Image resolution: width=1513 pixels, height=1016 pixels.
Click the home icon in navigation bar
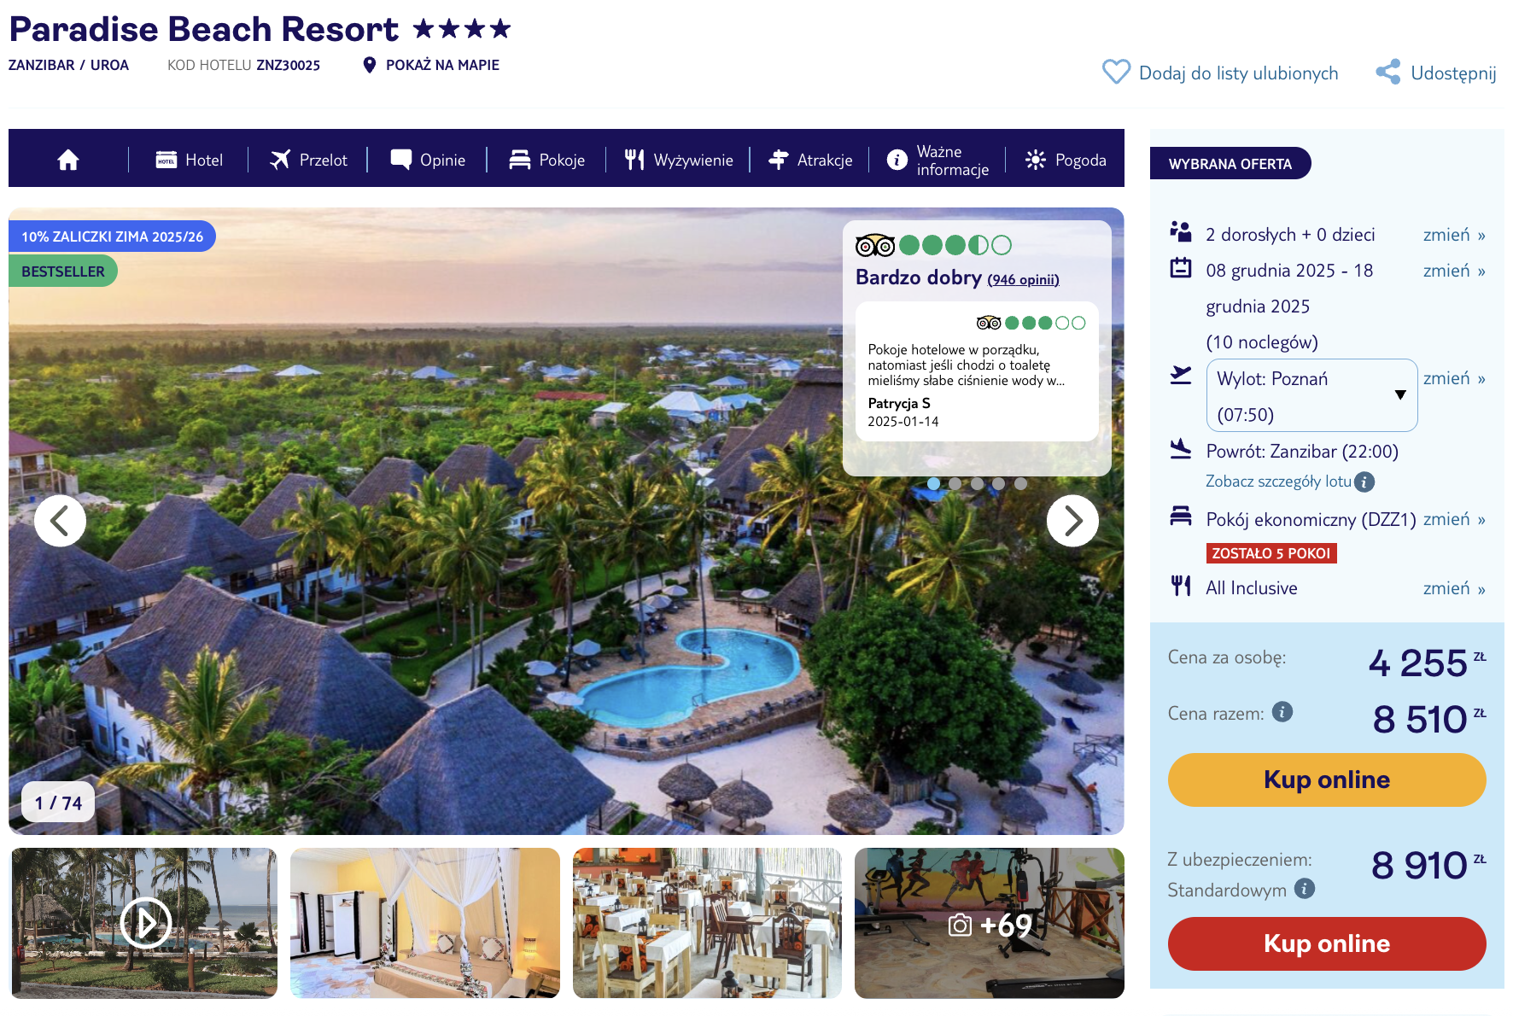pyautogui.click(x=68, y=160)
